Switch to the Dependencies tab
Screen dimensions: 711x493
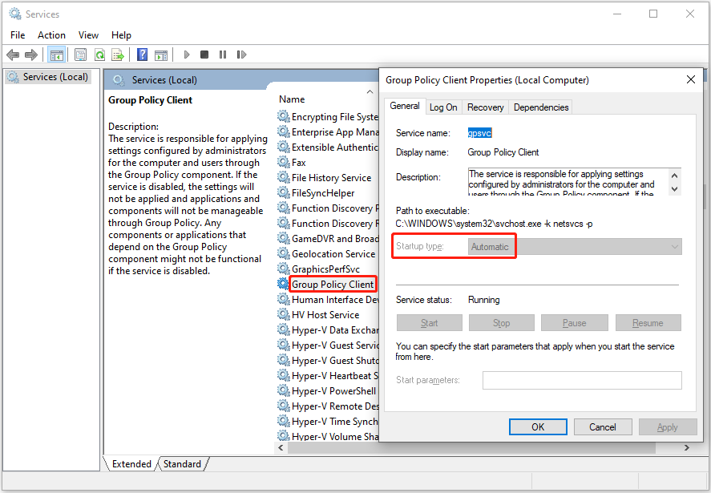pos(541,107)
